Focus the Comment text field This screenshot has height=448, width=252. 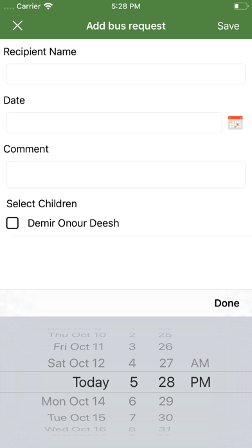click(x=126, y=174)
